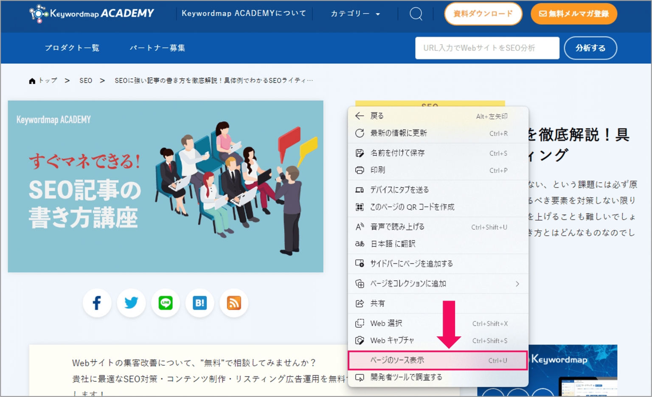Choose 名前を付けて保存 menu item
Image resolution: width=652 pixels, height=397 pixels.
click(x=438, y=153)
